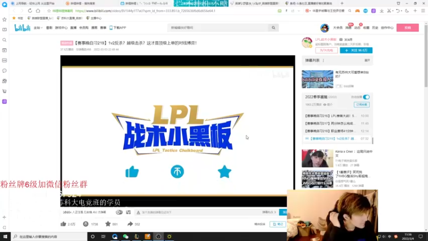Click the bilibili logo in the header
Viewport: 428px width, 241px height.
point(22,28)
